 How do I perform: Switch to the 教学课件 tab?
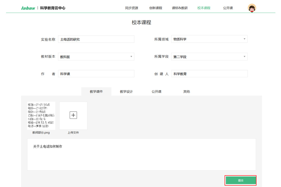click(x=96, y=92)
